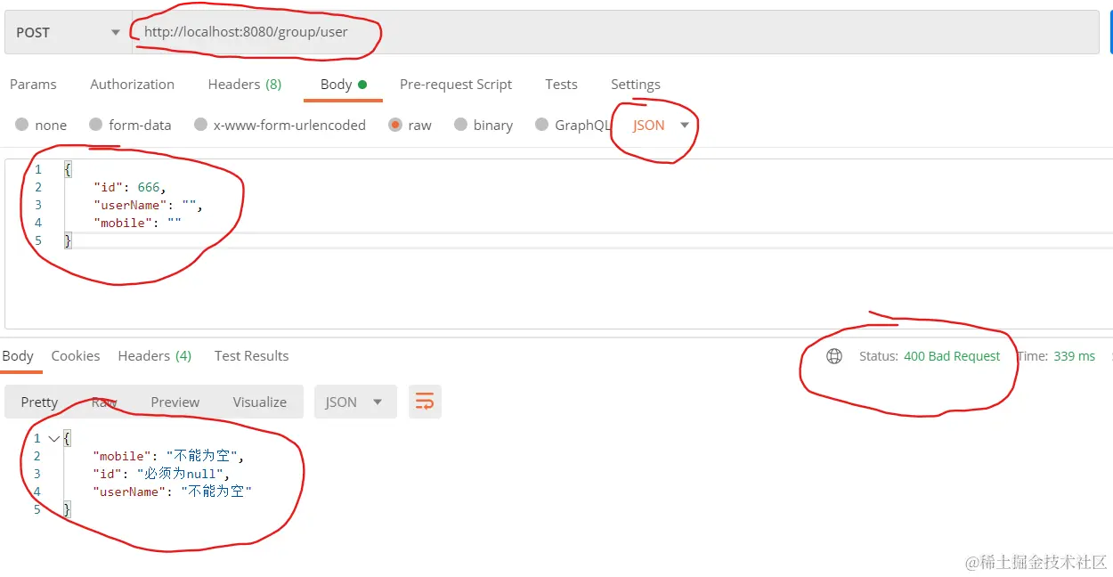Select the form-data radio option
Viewport: 1113px width, 577px height.
96,125
